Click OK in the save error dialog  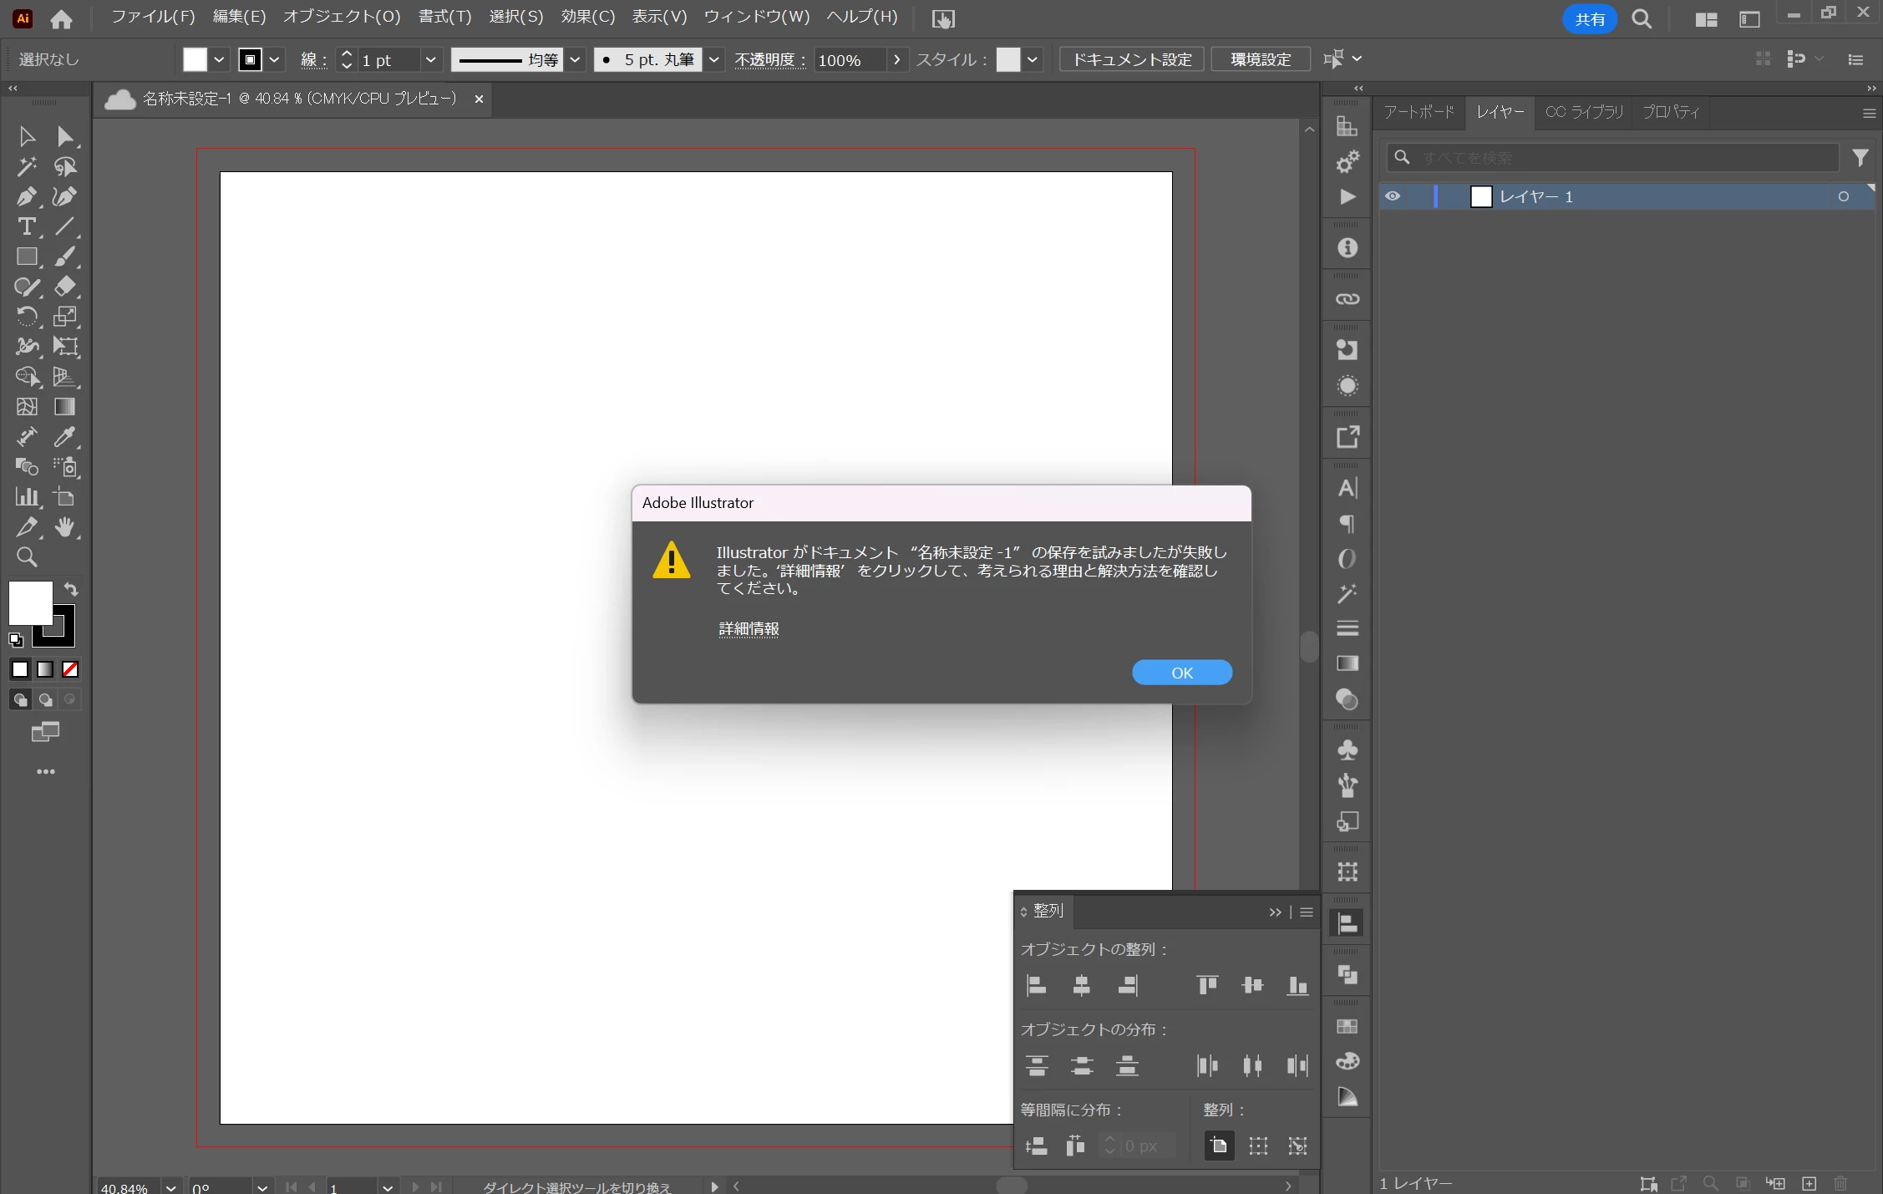click(x=1181, y=673)
